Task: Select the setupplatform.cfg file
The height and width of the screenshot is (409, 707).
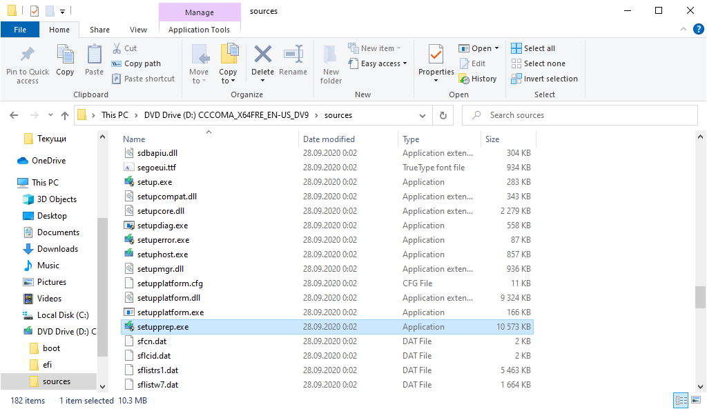Action: [327, 283]
